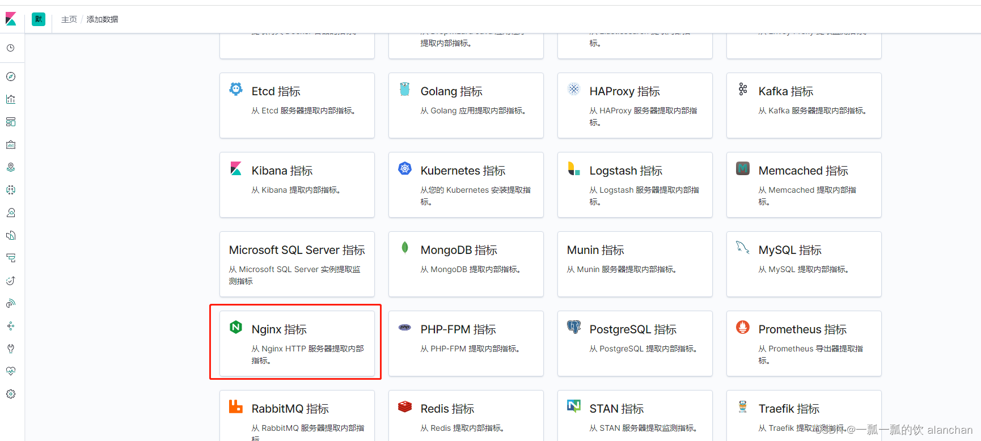Click the HAProxy card icon

[574, 89]
